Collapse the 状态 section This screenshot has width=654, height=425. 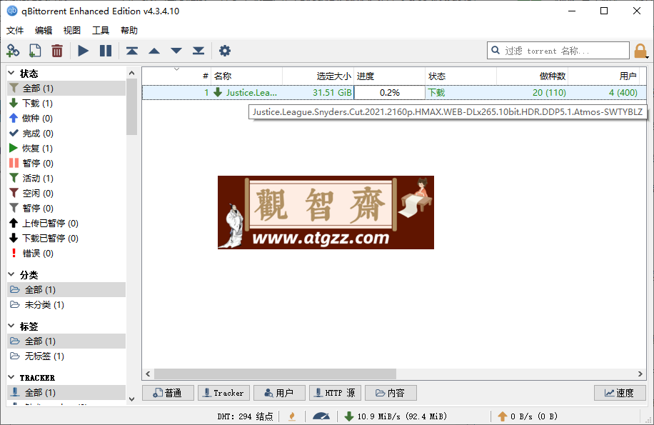(11, 74)
